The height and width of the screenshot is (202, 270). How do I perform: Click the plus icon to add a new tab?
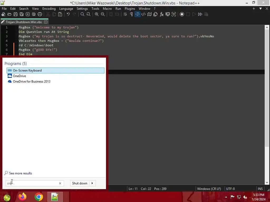254,9
